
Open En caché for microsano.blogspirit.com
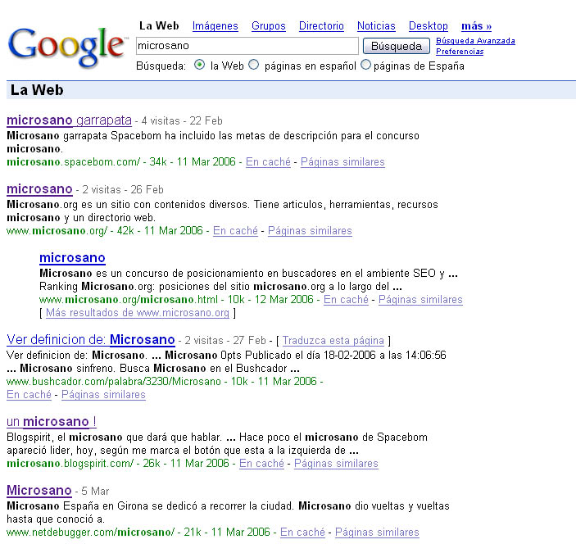(x=262, y=464)
